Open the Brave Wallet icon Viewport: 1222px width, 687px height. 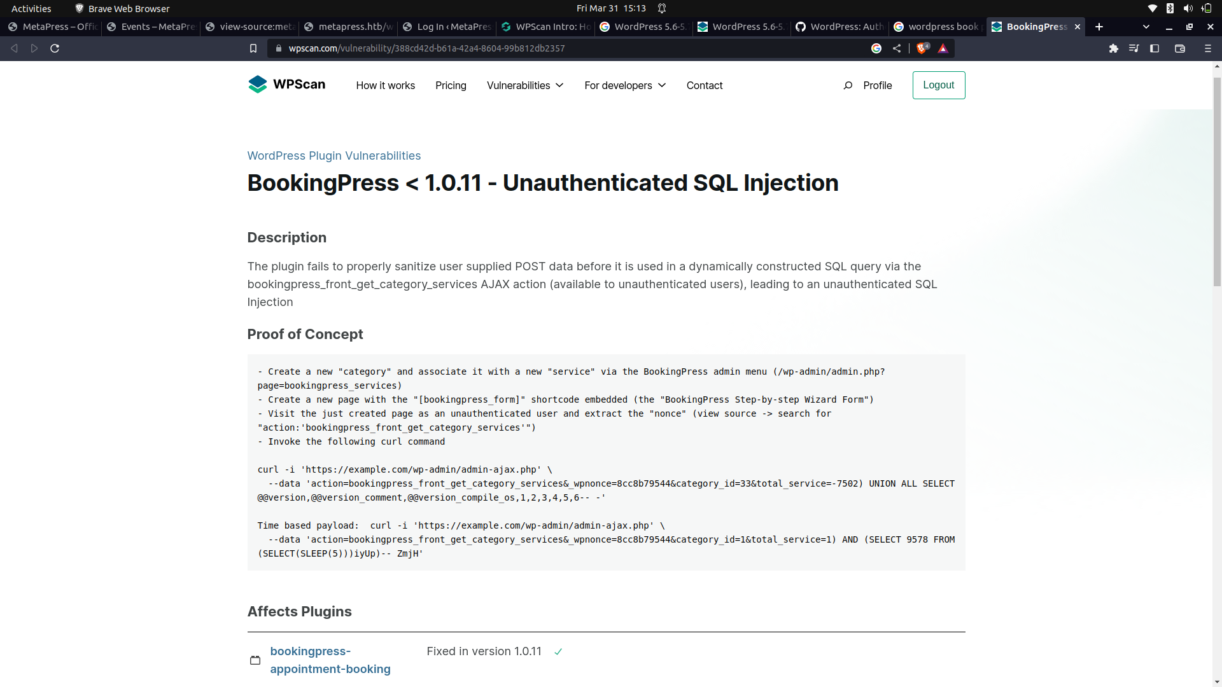coord(1180,48)
